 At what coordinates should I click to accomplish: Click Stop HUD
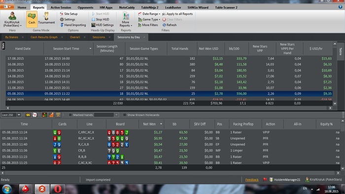click(101, 19)
